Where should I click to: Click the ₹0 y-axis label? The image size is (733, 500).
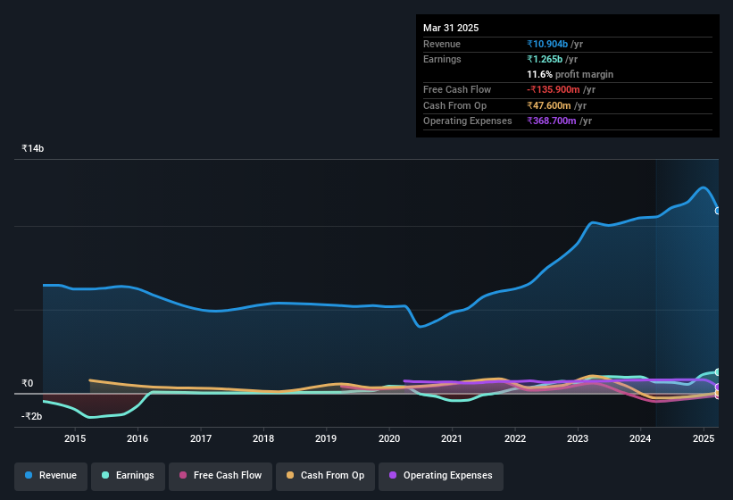27,383
